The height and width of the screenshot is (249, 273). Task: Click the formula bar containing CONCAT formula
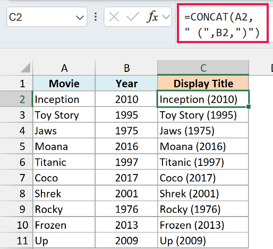pos(223,23)
